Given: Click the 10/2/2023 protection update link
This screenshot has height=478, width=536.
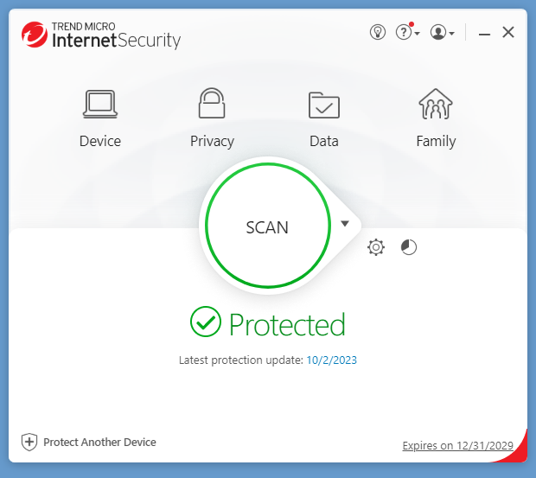Looking at the screenshot, I should [331, 360].
